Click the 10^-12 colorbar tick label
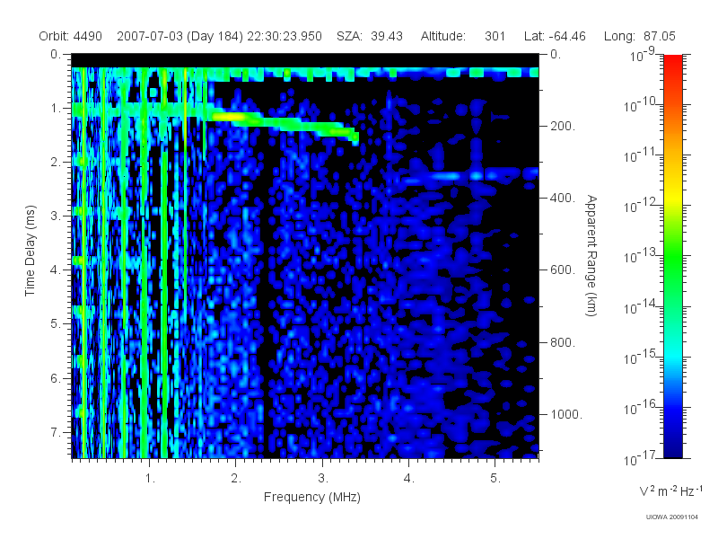This screenshot has height=539, width=718. pyautogui.click(x=642, y=207)
